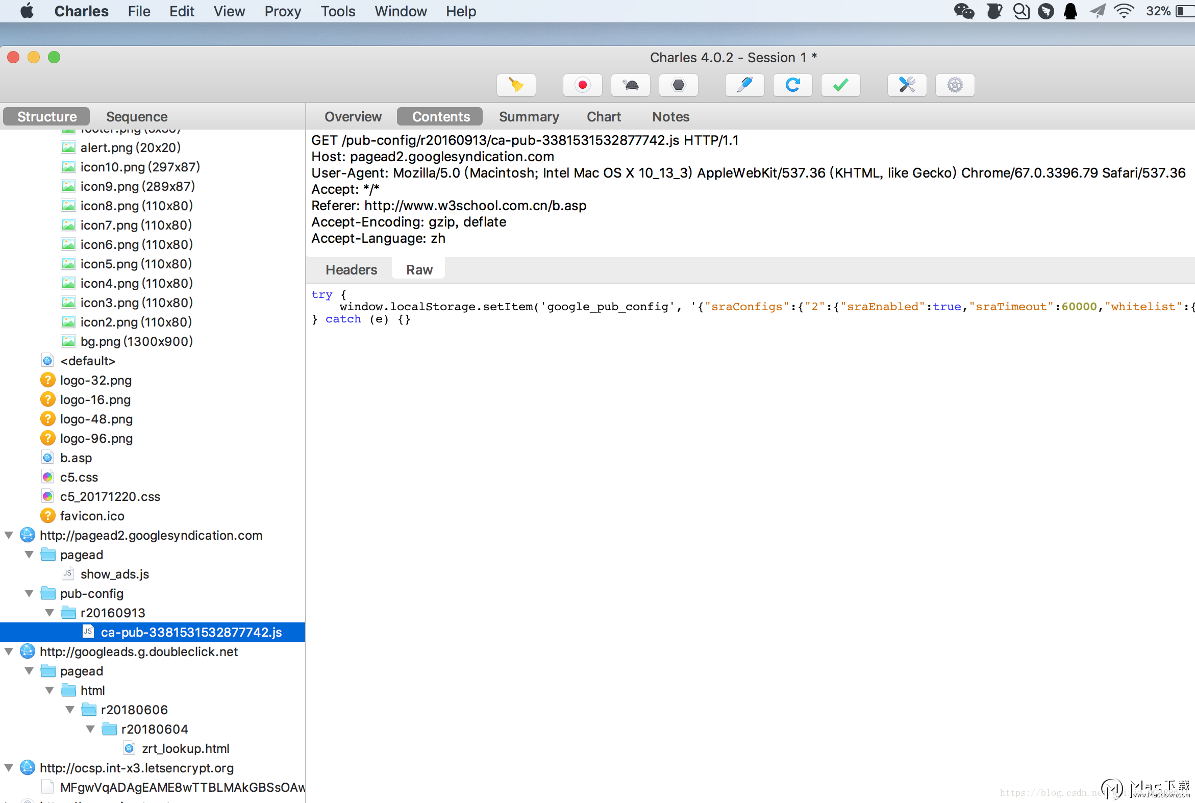
Task: Select show_ads.js in the tree
Action: pyautogui.click(x=115, y=574)
